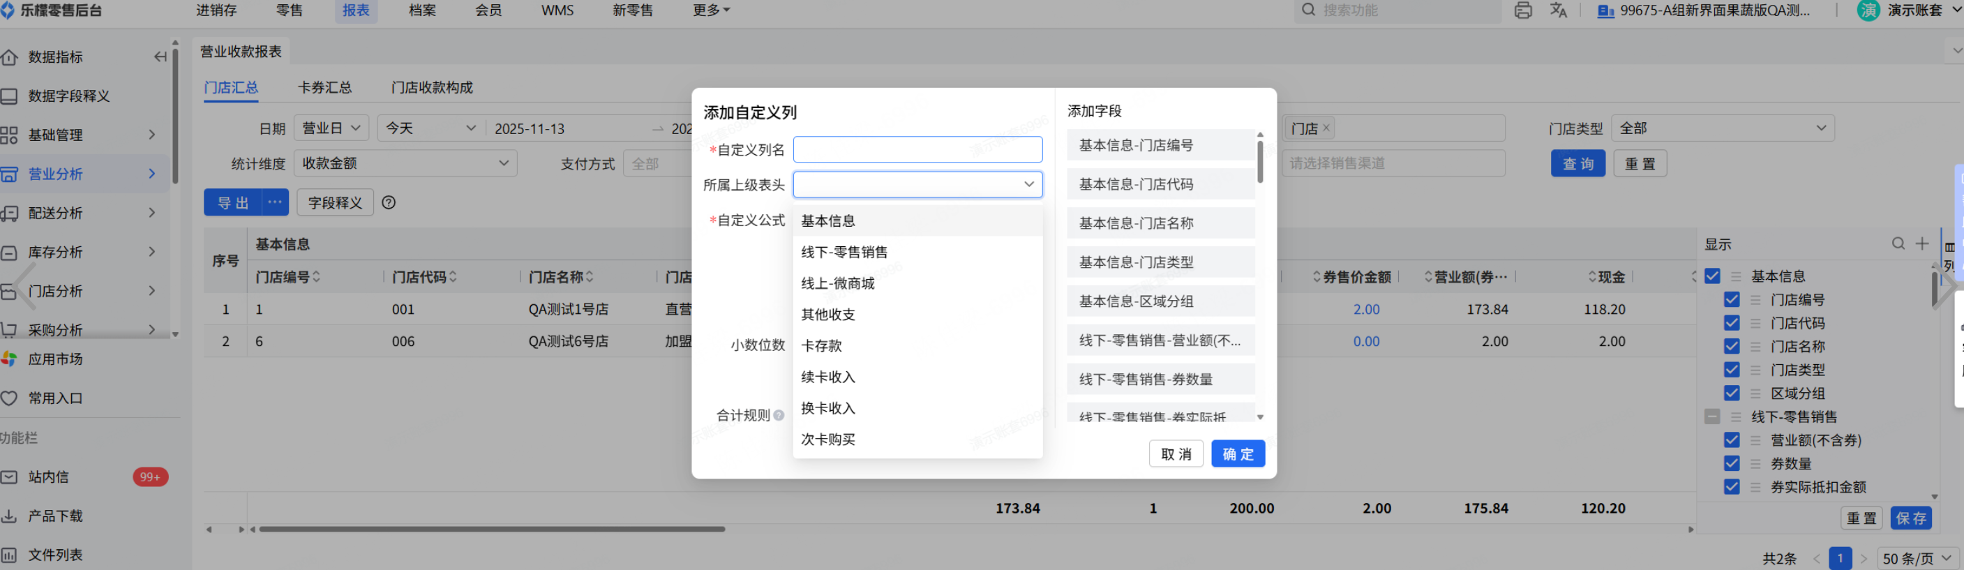This screenshot has height=570, width=1964.
Task: Expand 门店分析 in the sidebar
Action: pyautogui.click(x=151, y=291)
